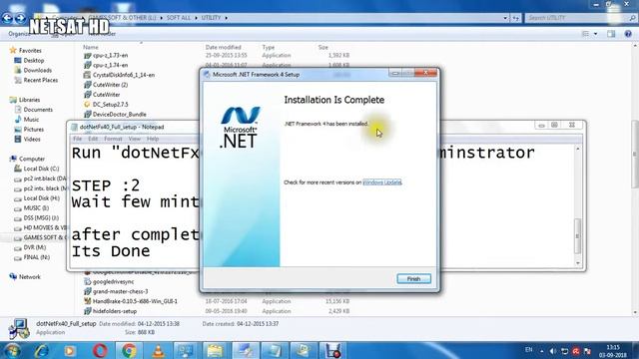The image size is (639, 359).
Task: Click the Computer icon in navigation pane
Action: [x=13, y=159]
